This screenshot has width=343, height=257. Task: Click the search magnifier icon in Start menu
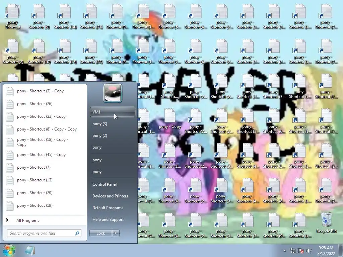[x=77, y=233]
